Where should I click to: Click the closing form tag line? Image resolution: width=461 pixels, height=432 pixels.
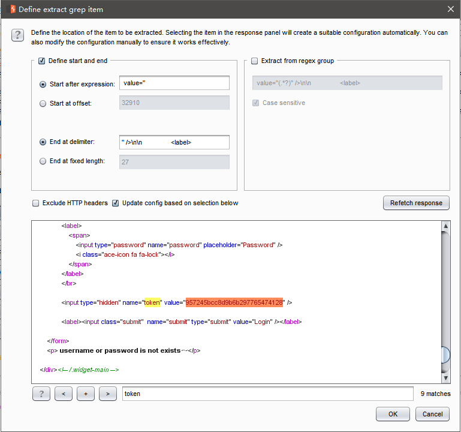(x=58, y=341)
